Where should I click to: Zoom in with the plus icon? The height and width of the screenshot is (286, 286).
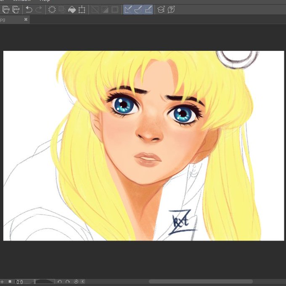pyautogui.click(x=2, y=282)
